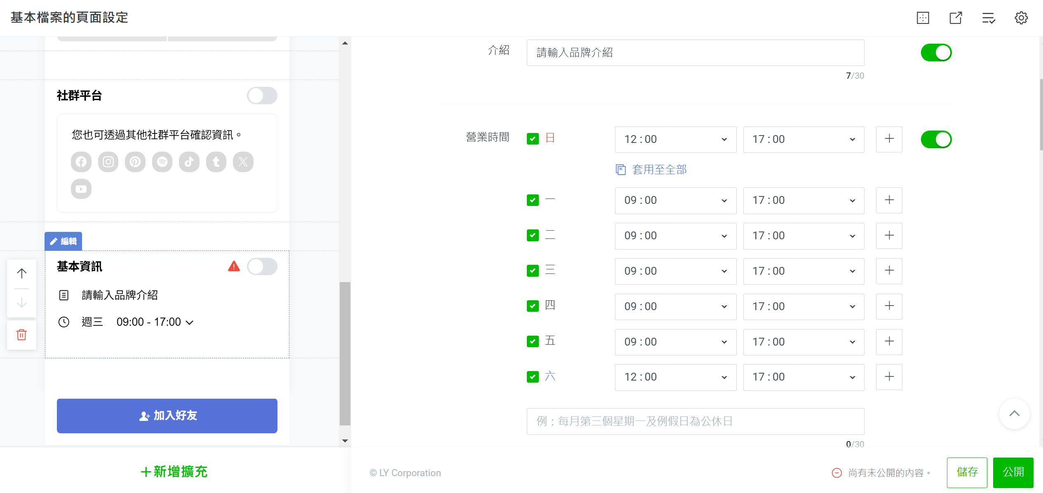The height and width of the screenshot is (493, 1043).
Task: Turn off the 介紹 green toggle
Action: point(936,52)
